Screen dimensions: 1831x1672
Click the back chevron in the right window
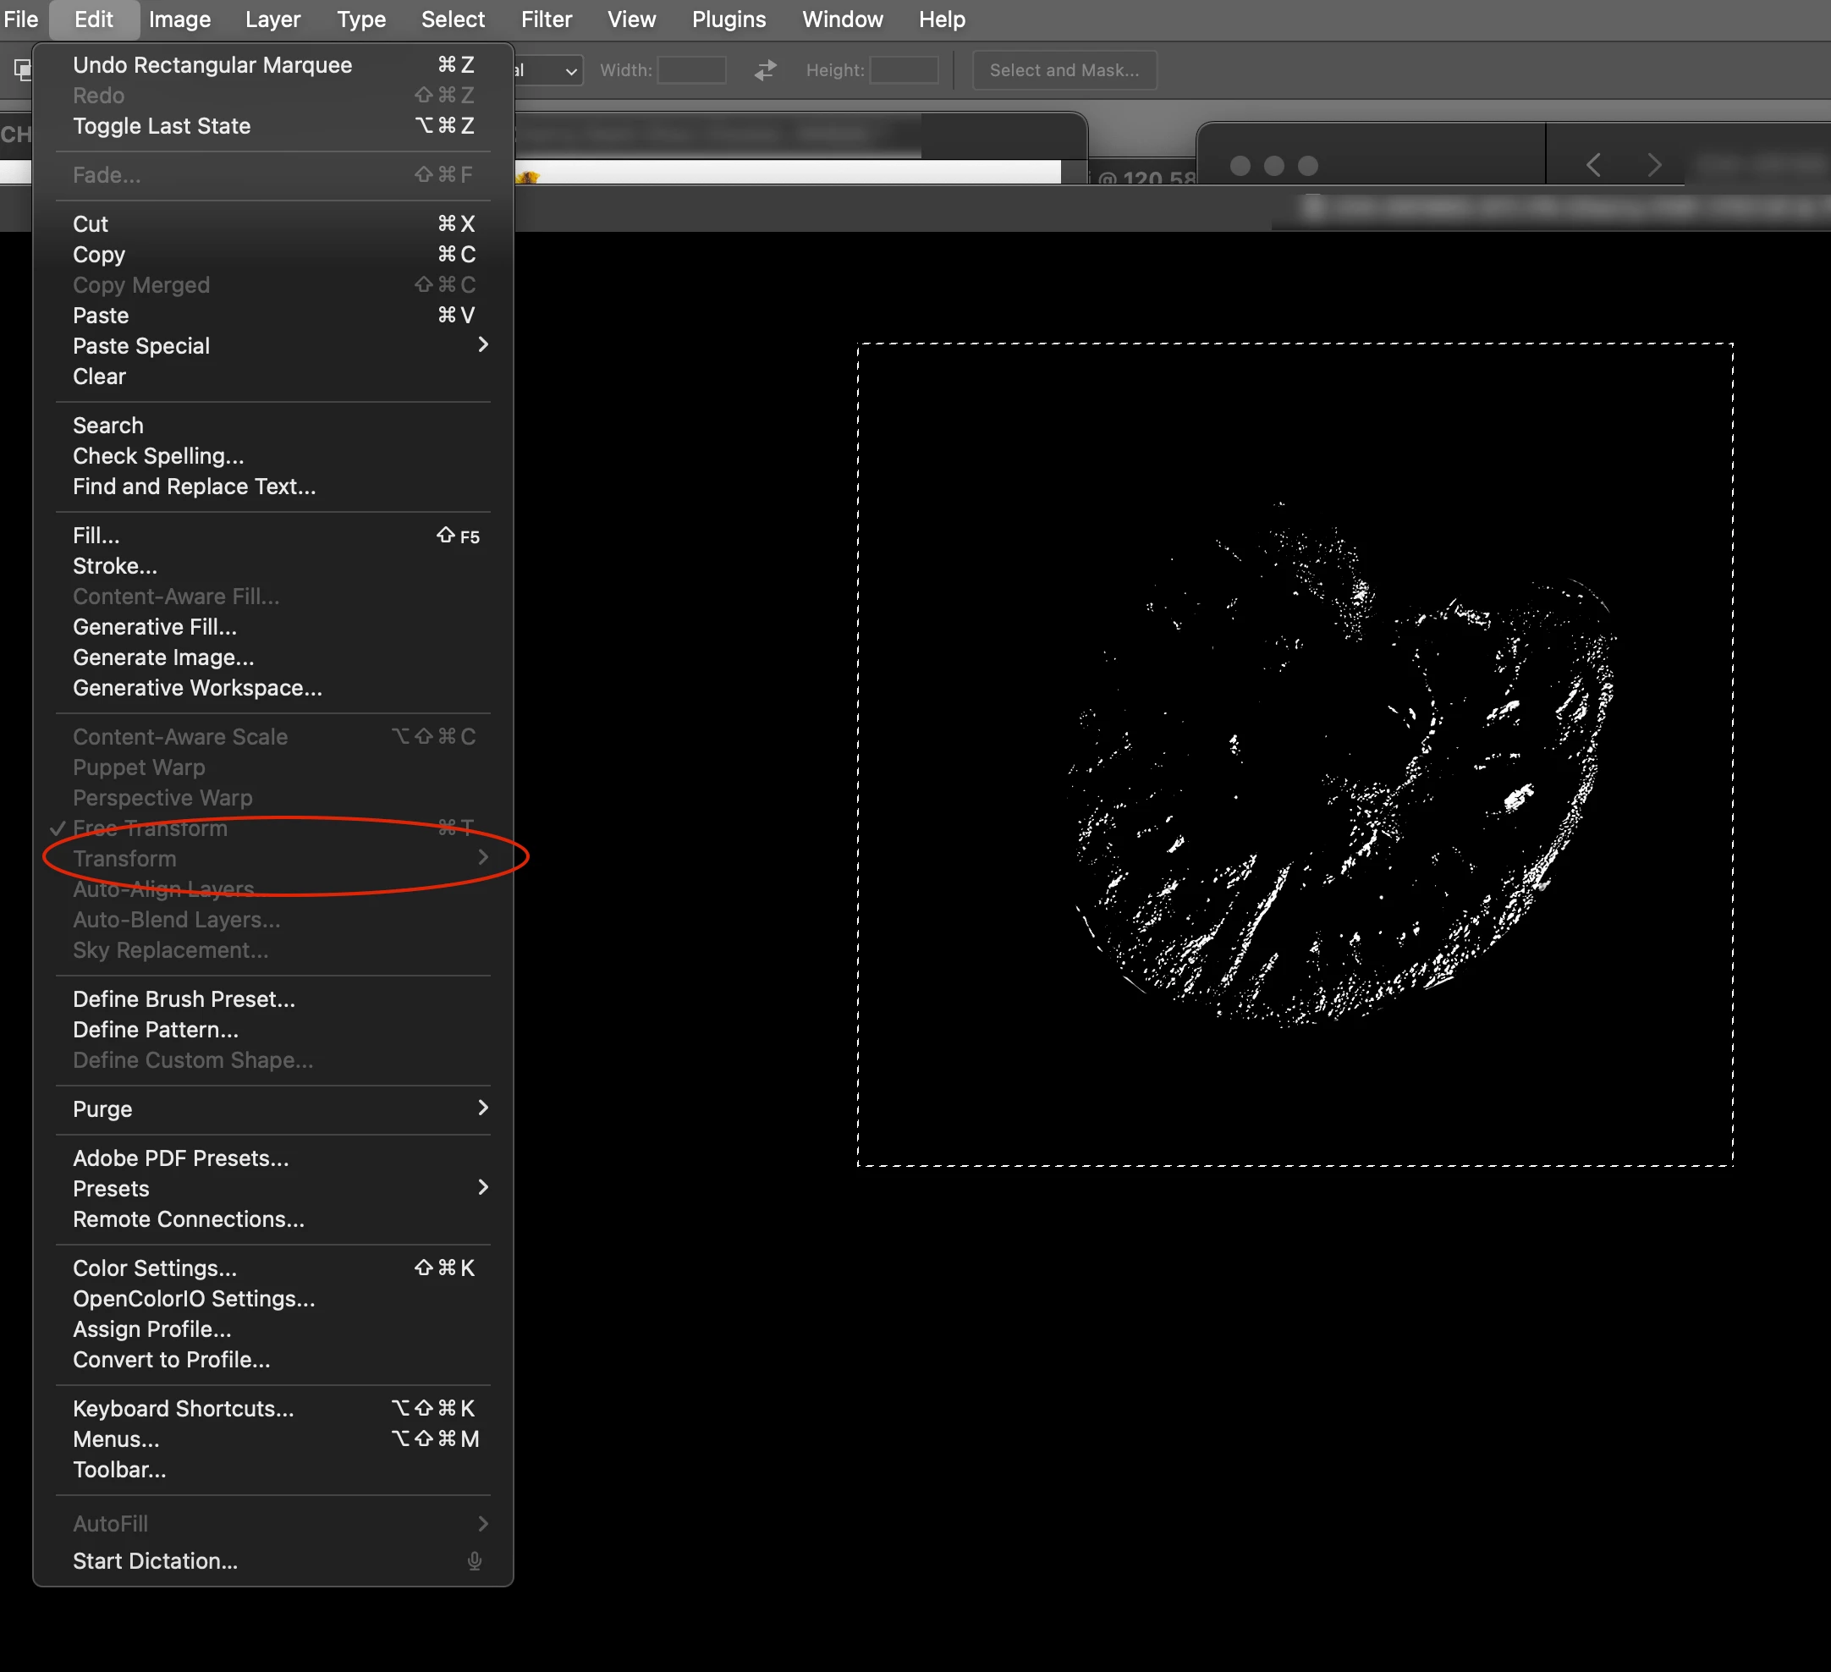[1593, 164]
